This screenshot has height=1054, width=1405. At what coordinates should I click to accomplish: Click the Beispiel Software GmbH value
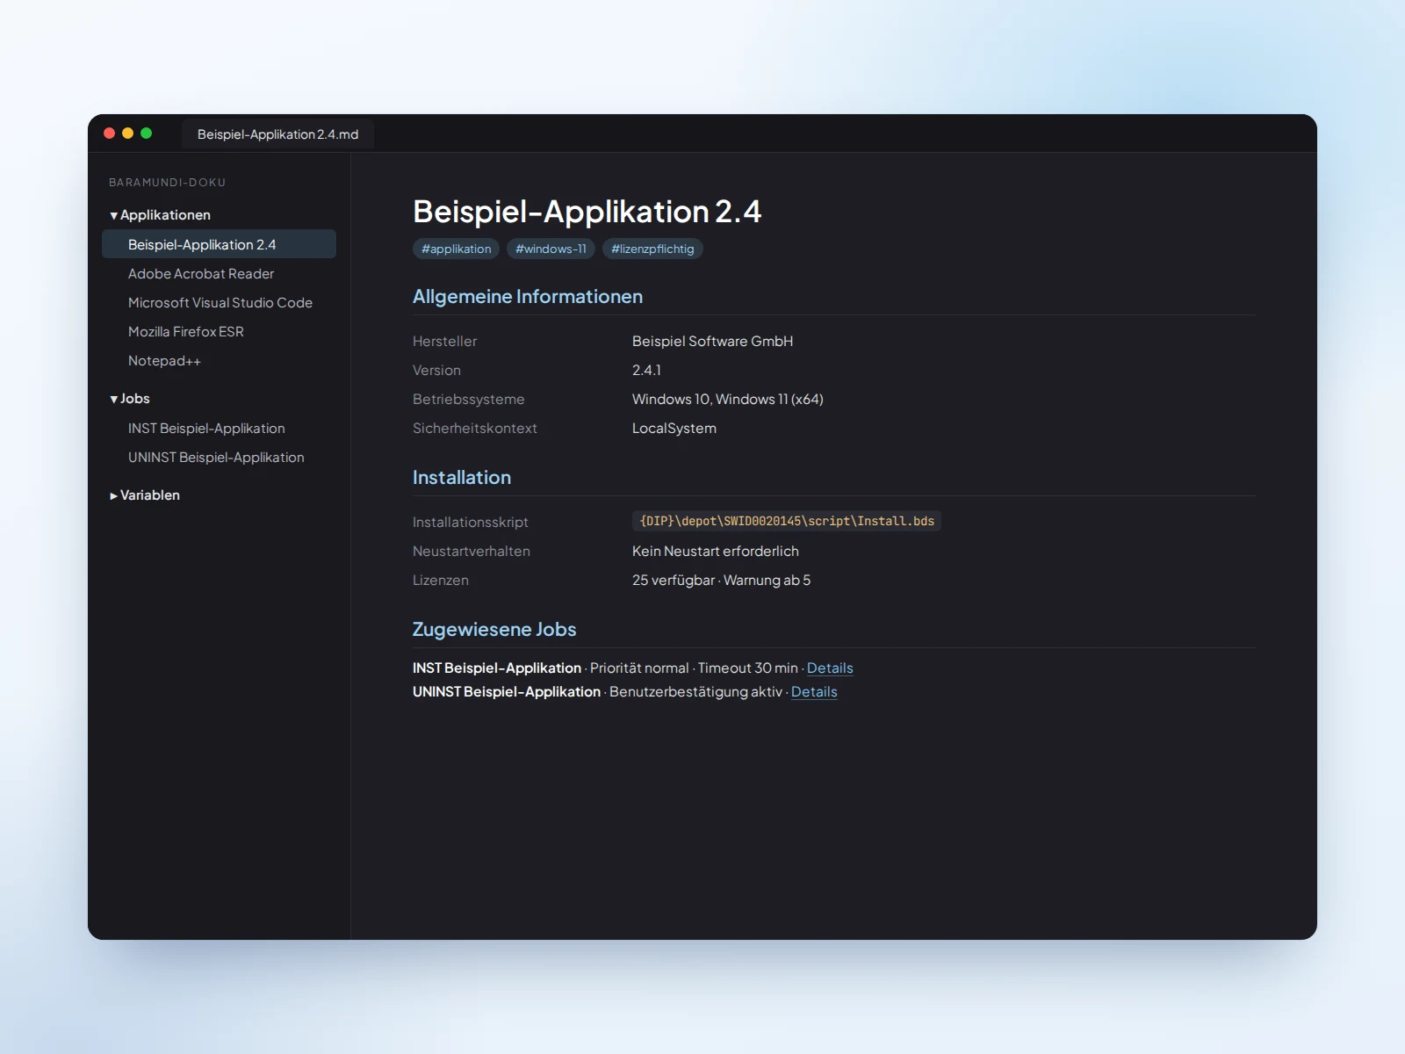(712, 341)
